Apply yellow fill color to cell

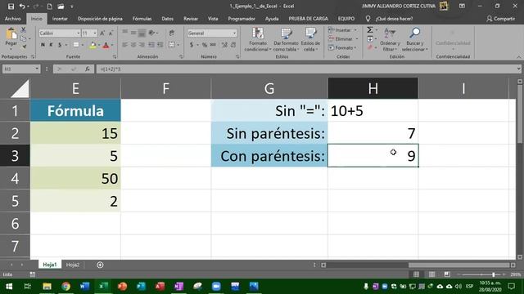click(x=93, y=45)
